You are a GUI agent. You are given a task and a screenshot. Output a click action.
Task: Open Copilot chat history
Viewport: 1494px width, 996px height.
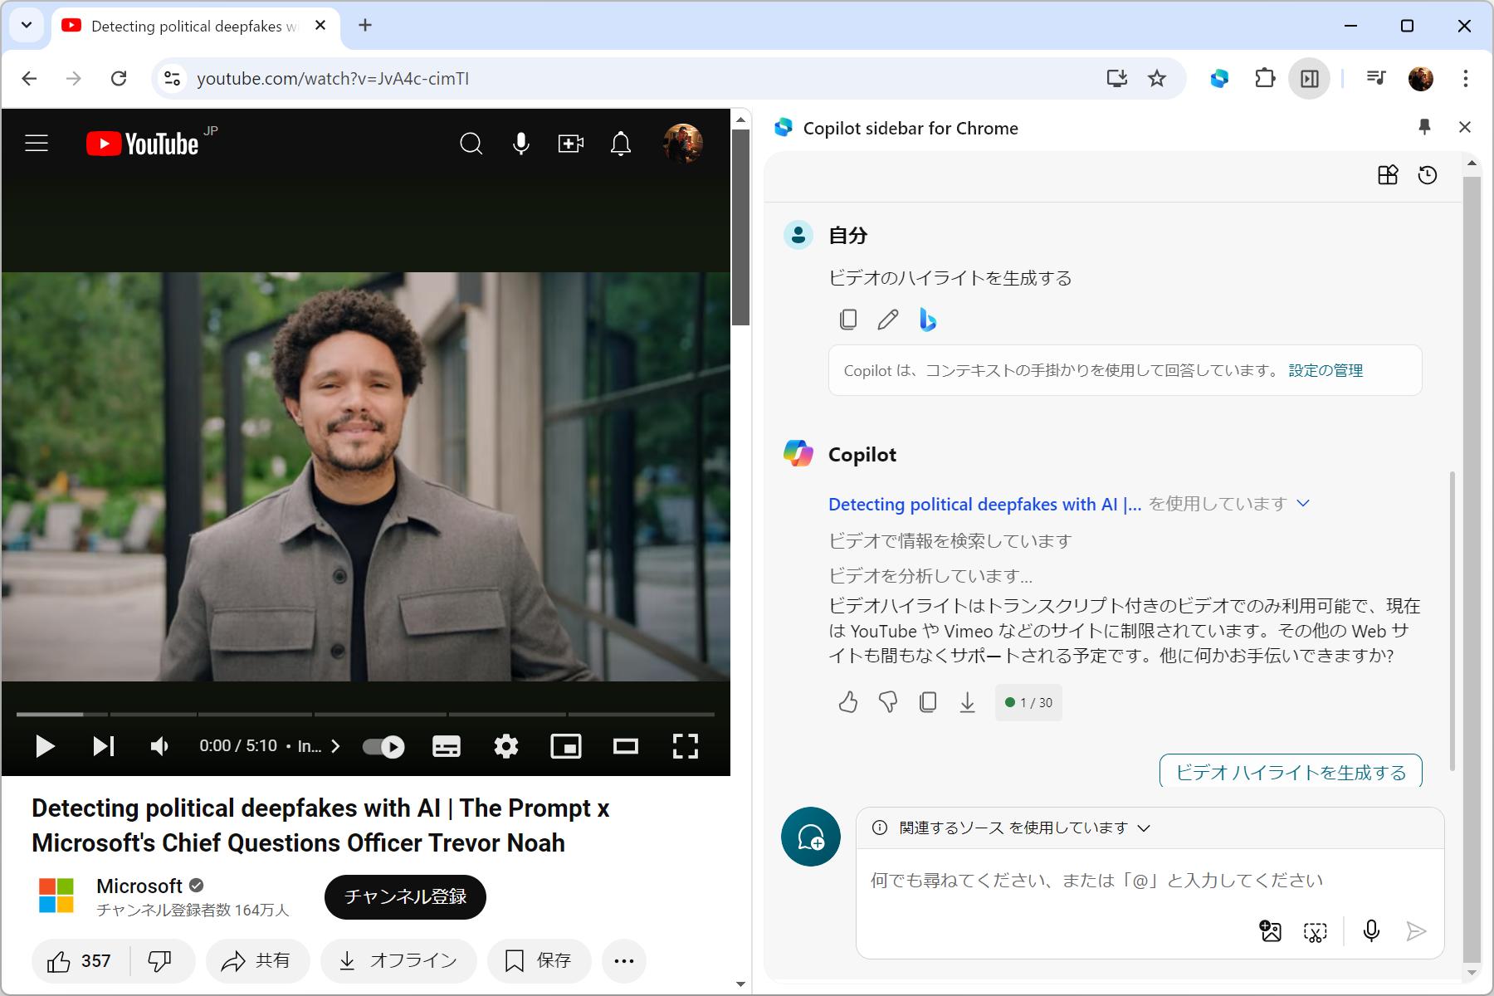point(1428,175)
